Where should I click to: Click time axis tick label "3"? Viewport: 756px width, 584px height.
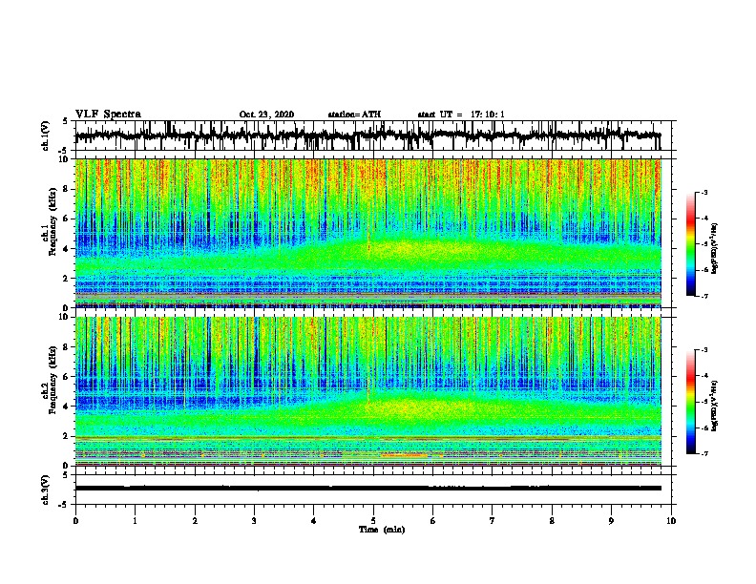pos(254,521)
